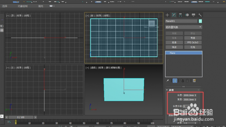Open the Motion command panel tab

click(187, 15)
